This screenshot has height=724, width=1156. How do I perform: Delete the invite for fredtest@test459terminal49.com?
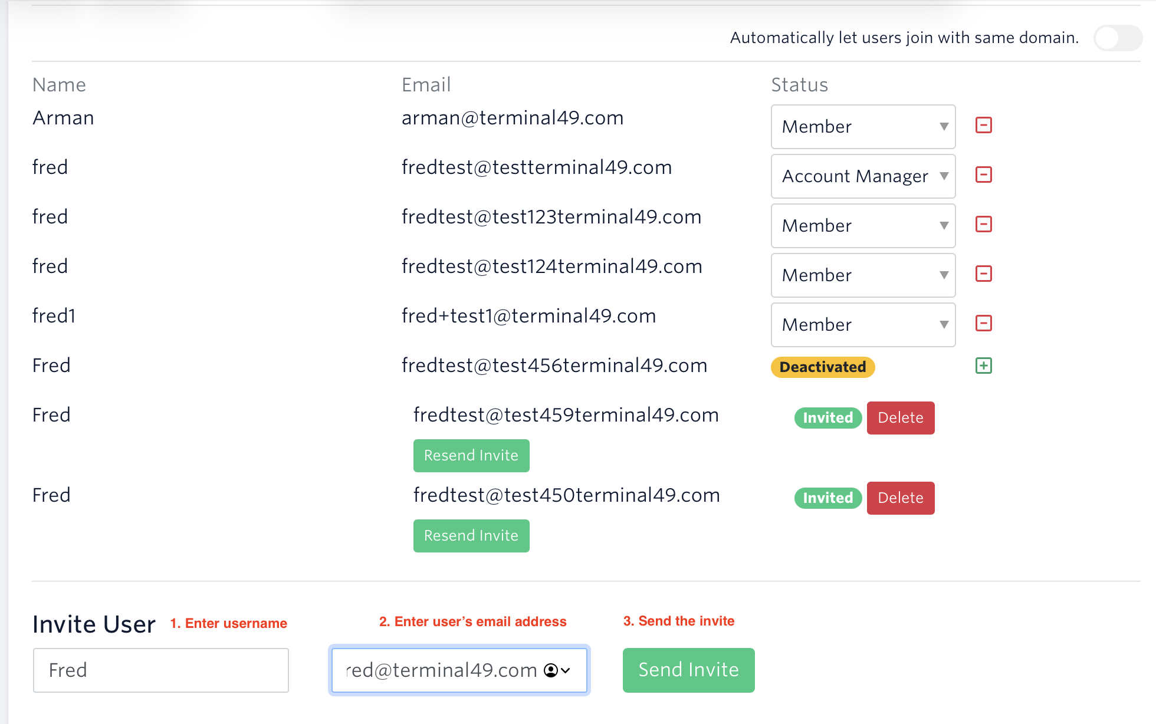(x=901, y=418)
